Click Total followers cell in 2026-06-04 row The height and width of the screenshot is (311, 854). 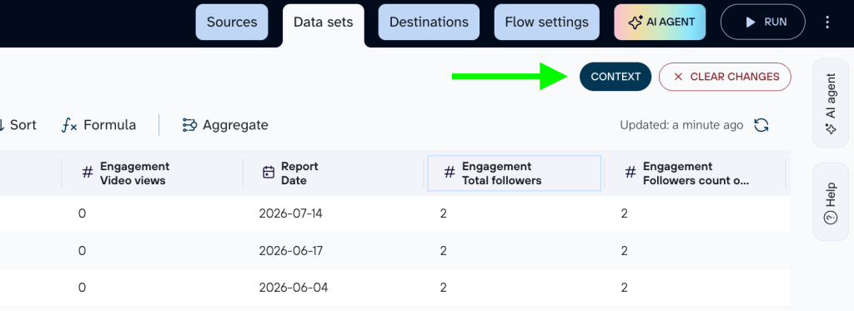point(514,287)
